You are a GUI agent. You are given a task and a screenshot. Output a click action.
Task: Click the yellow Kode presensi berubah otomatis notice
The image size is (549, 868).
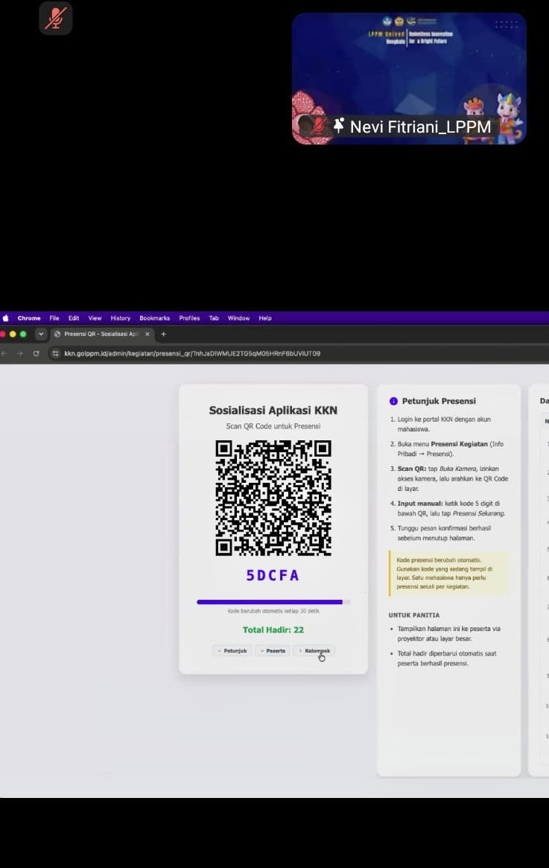[x=448, y=573]
